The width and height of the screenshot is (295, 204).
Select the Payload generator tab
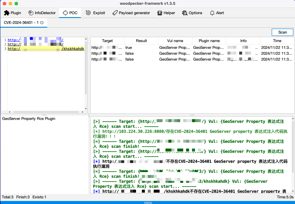click(x=131, y=13)
